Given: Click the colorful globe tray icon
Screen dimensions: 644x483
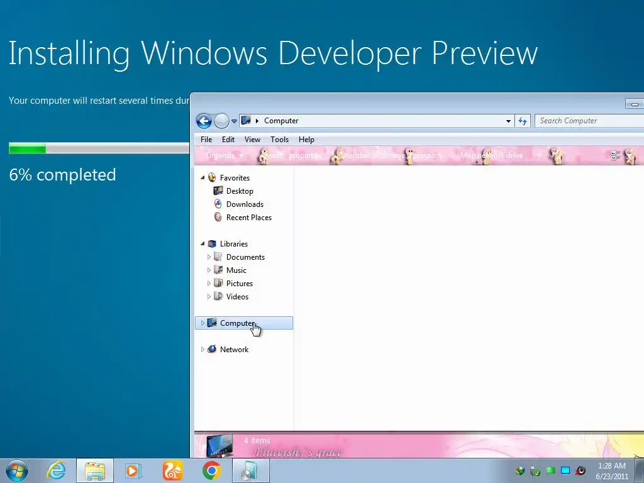Looking at the screenshot, I should click(519, 470).
